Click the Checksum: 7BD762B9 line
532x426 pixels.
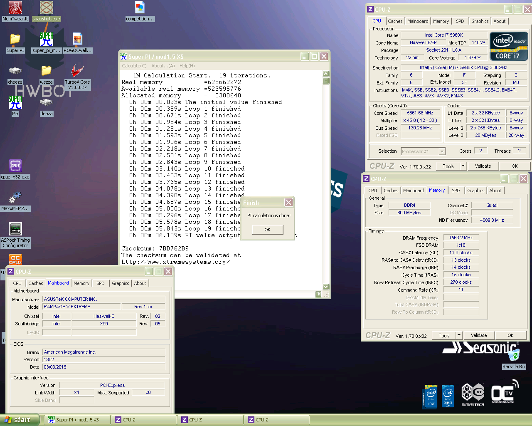(155, 248)
